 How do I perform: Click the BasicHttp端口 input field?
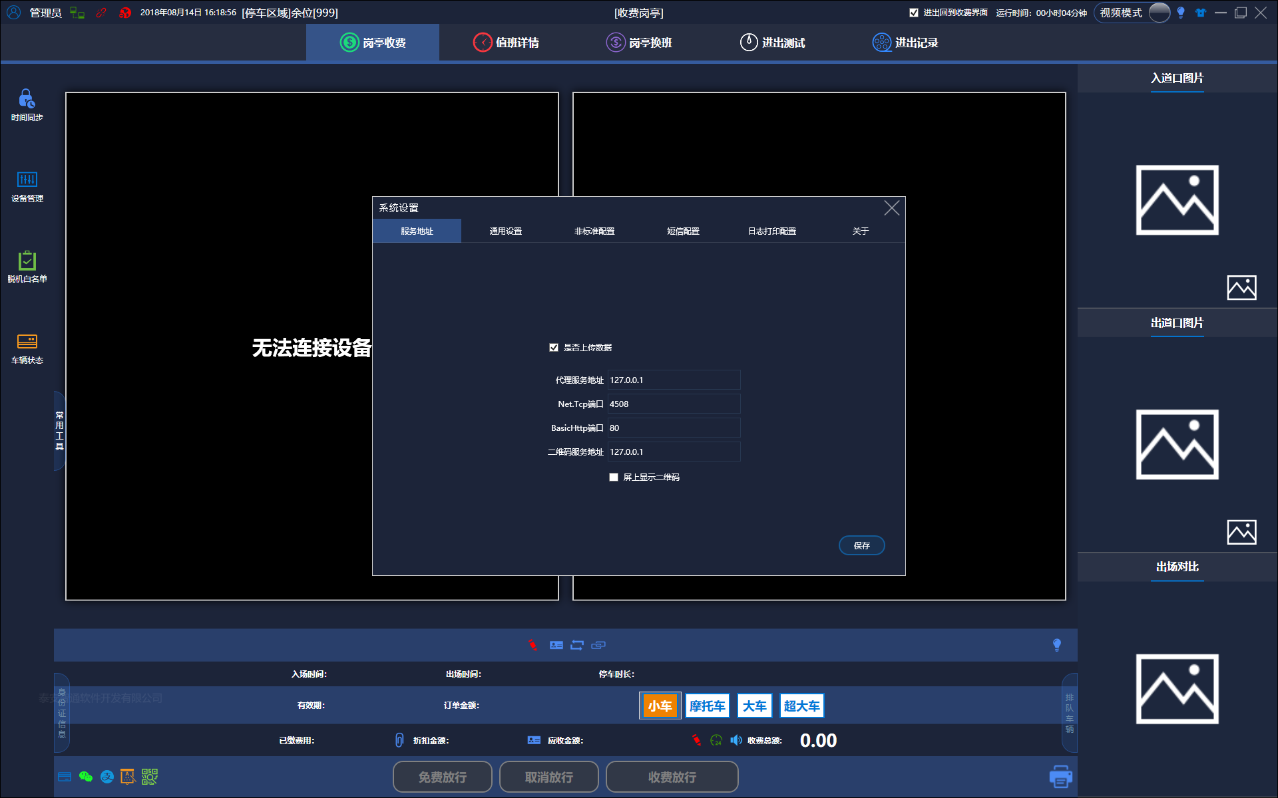(674, 428)
